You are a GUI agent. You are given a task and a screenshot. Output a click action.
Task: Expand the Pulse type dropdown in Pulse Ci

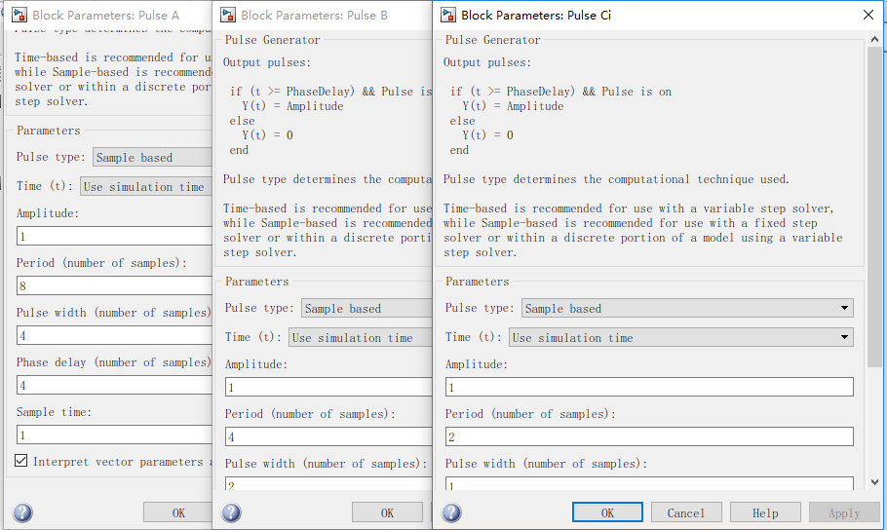687,308
